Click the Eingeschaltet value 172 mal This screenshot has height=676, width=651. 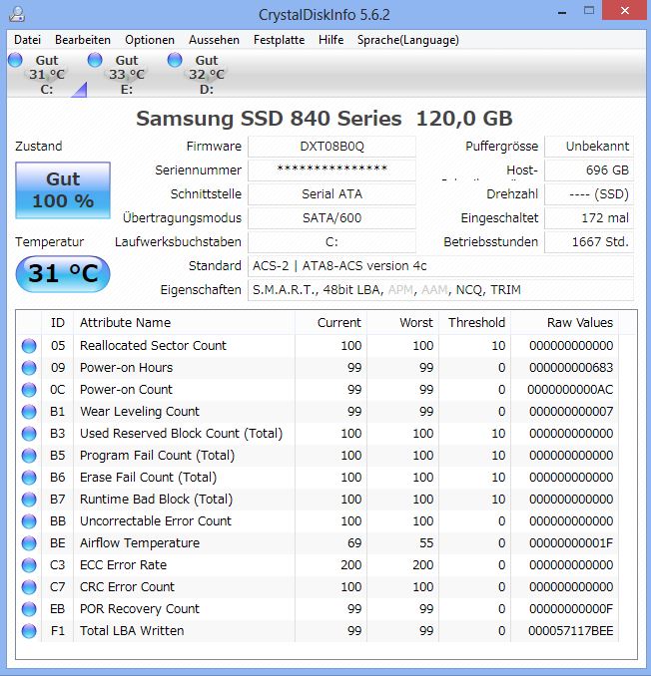click(x=589, y=218)
